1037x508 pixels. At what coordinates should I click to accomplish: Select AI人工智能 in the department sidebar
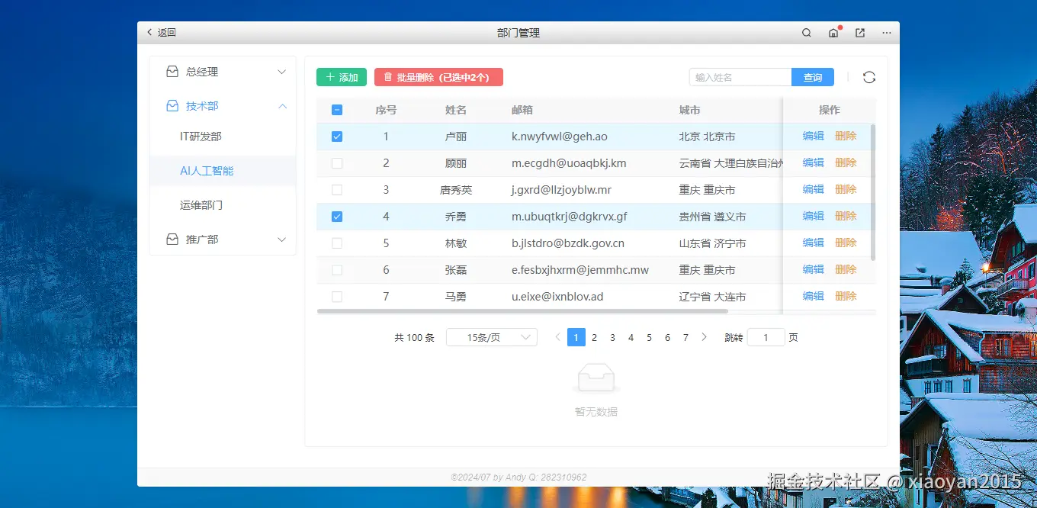pos(205,170)
